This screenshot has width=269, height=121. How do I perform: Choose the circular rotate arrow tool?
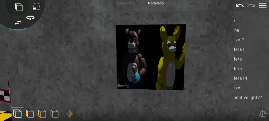(30, 18)
